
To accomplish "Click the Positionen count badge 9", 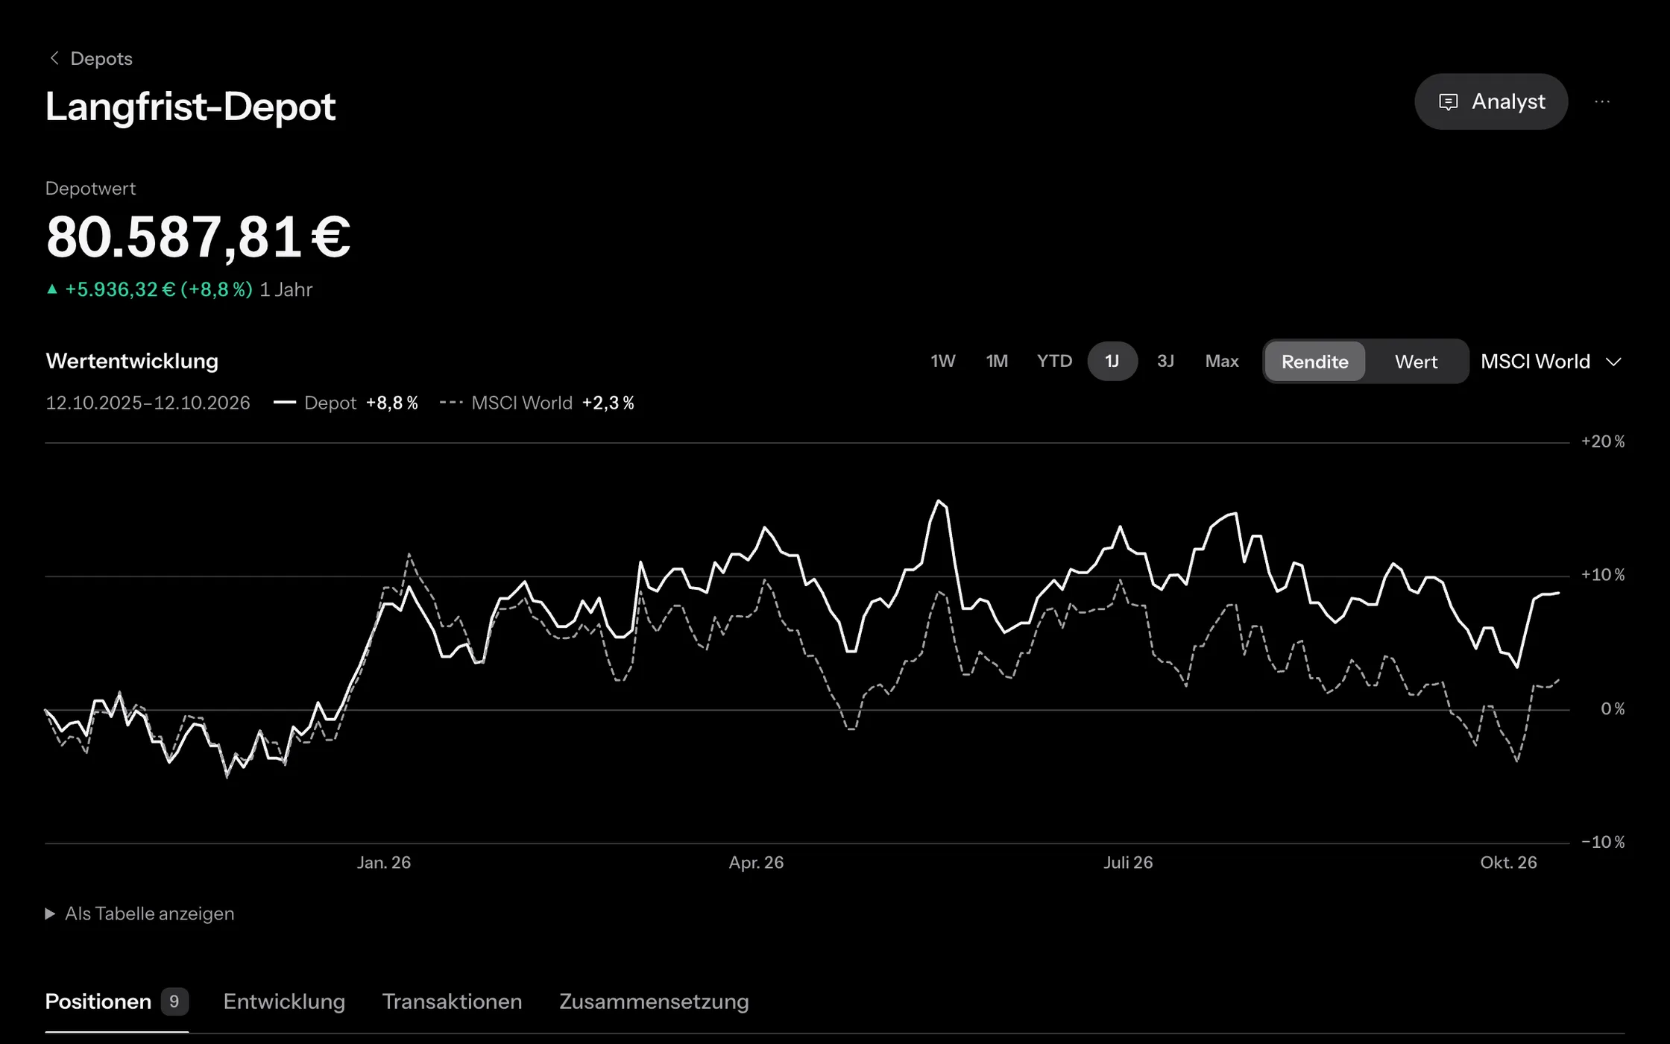I will click(174, 1001).
